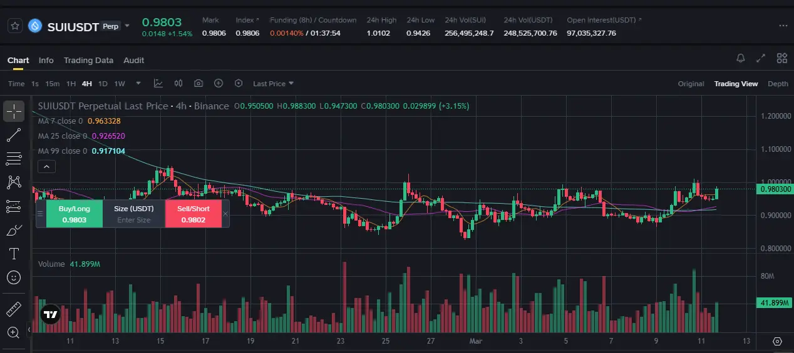
Task: Collapse the drawing toolbar with the left arrow
Action: [29, 329]
